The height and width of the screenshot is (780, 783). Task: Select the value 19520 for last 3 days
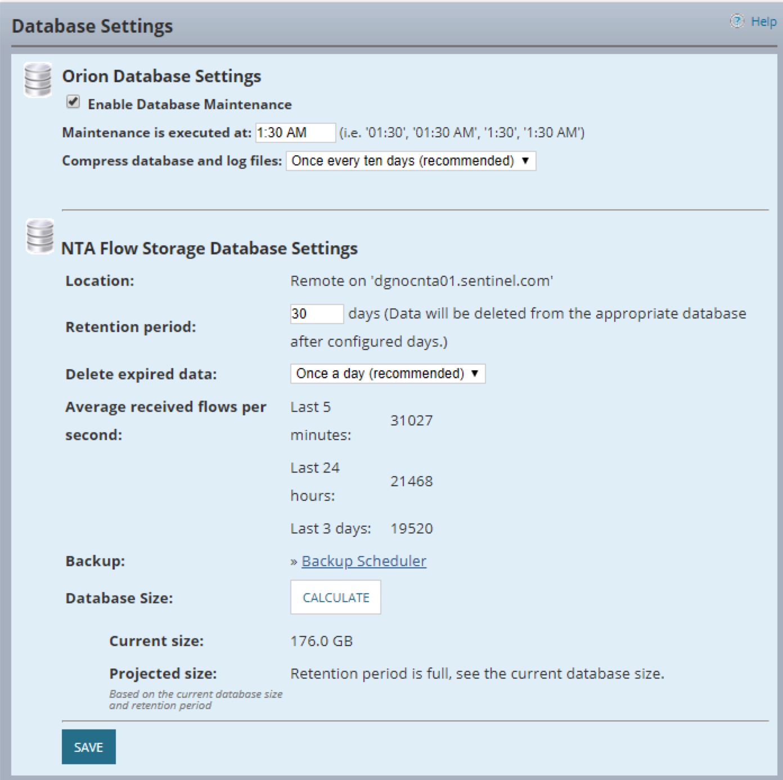(x=412, y=528)
